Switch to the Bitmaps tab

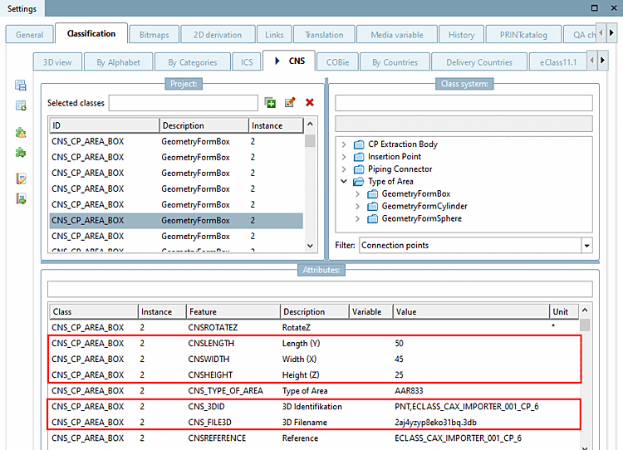tap(154, 35)
